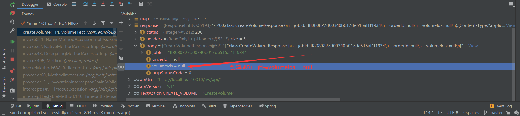Expand the jobId variable node
520x116 pixels.
click(x=141, y=52)
